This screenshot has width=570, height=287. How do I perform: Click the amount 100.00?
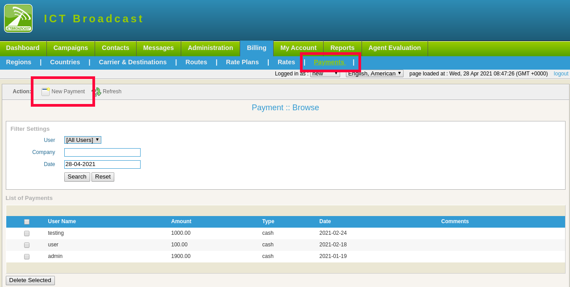(179, 245)
